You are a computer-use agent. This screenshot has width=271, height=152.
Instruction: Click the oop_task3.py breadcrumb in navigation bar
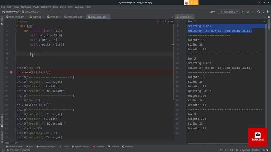[x=30, y=11]
